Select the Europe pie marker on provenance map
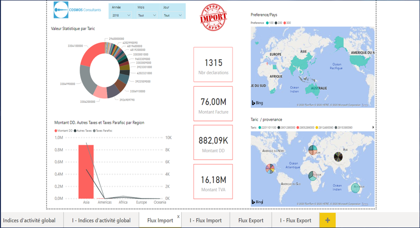Viewport: 420px width, 228px height. pyautogui.click(x=313, y=150)
